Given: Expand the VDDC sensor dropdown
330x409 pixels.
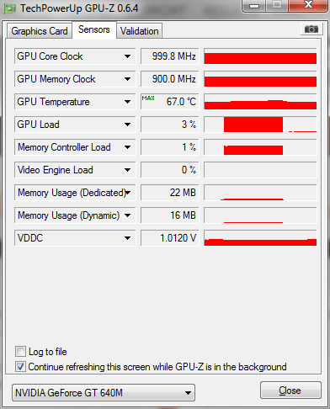Looking at the screenshot, I should pos(127,238).
